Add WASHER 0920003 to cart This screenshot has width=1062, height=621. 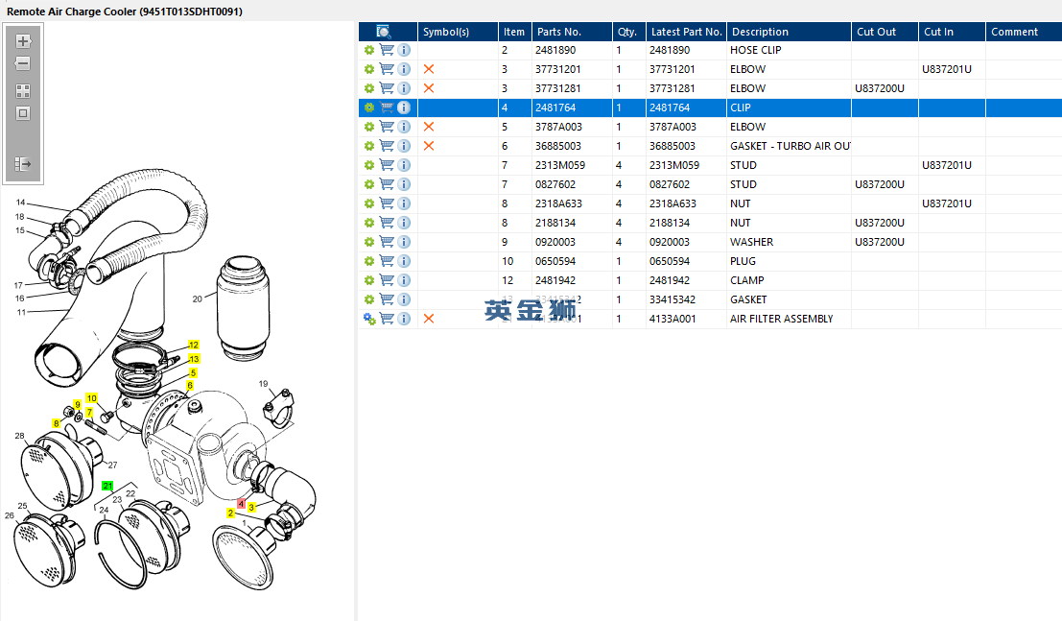(x=387, y=242)
